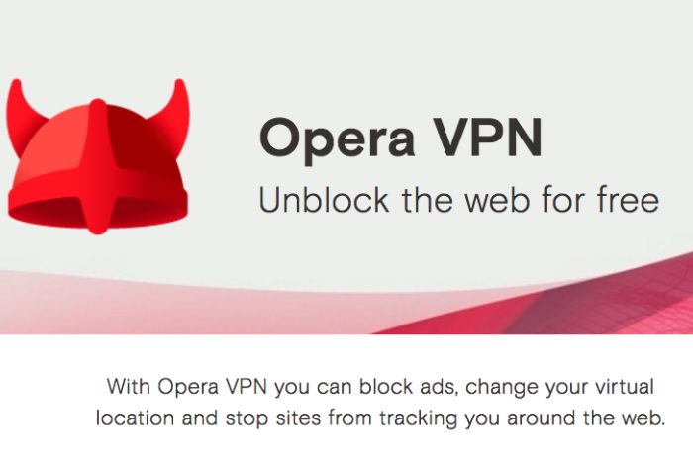Image resolution: width=693 pixels, height=464 pixels.
Task: Click the word "Opera" in the heading
Action: [337, 139]
